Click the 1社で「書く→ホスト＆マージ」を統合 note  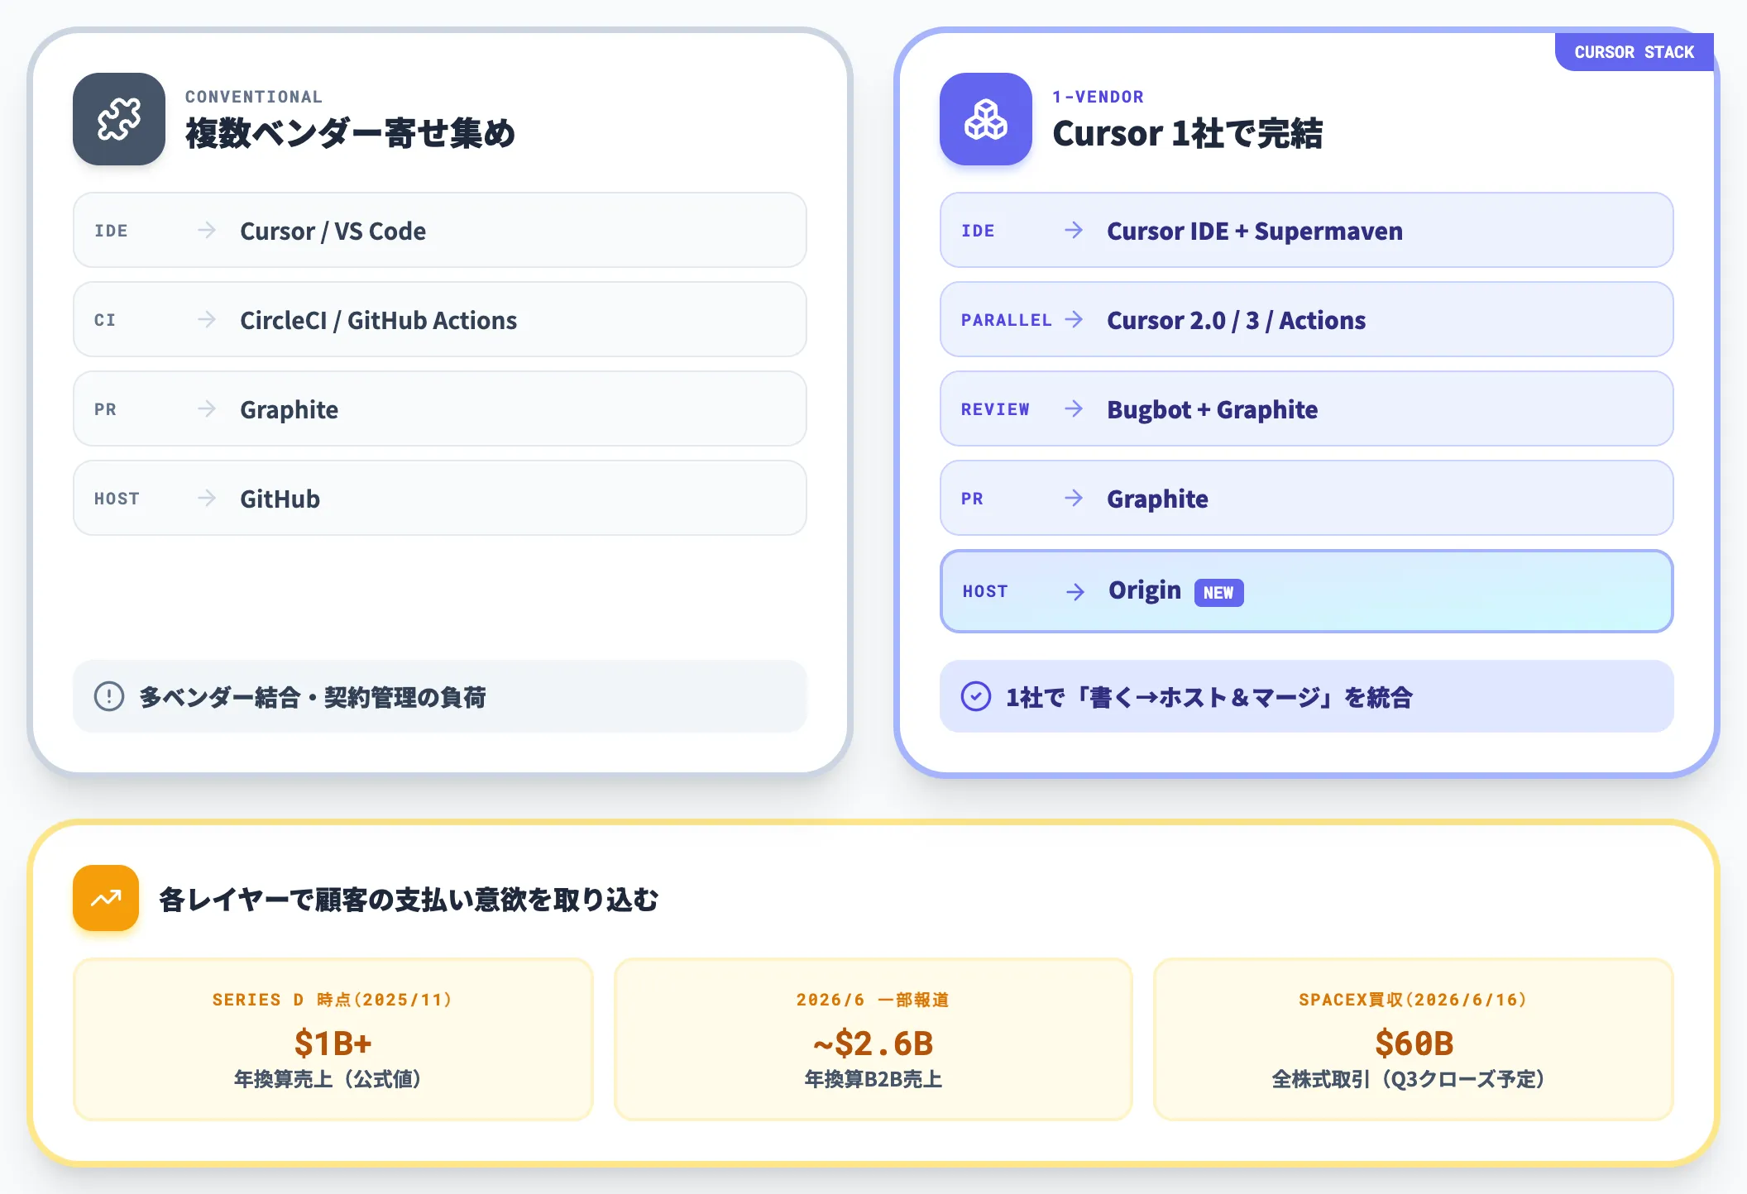[x=1307, y=696]
